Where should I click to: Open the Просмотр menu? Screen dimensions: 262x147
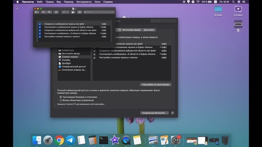pos(28,2)
